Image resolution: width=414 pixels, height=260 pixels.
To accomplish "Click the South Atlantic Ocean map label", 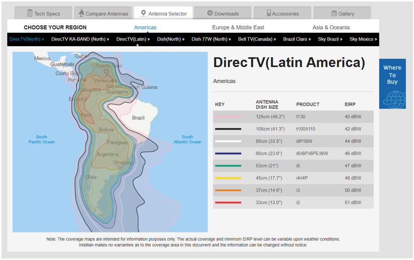I will pos(188,139).
